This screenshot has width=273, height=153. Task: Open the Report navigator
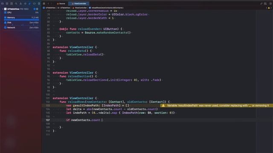tap(39, 3)
